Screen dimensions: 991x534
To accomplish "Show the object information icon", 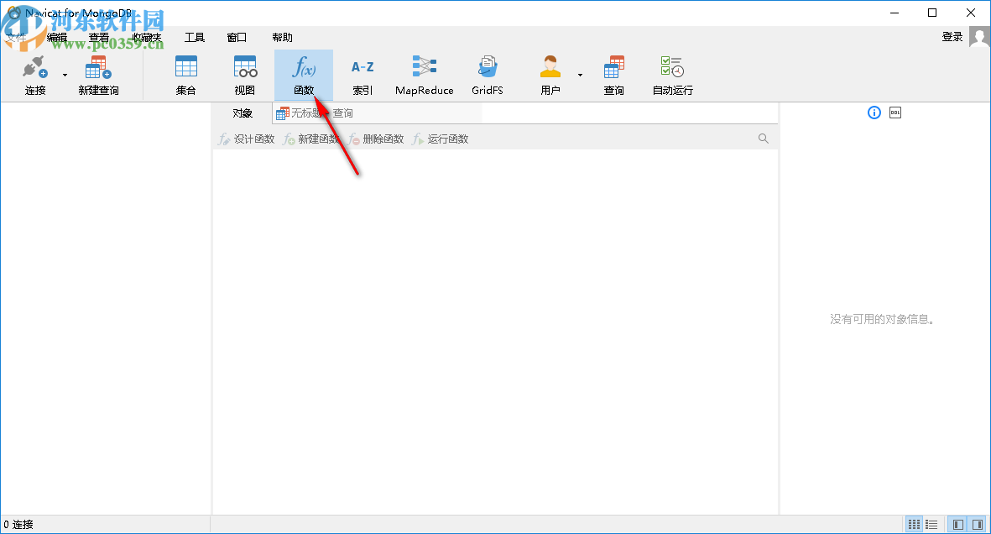I will tap(874, 113).
